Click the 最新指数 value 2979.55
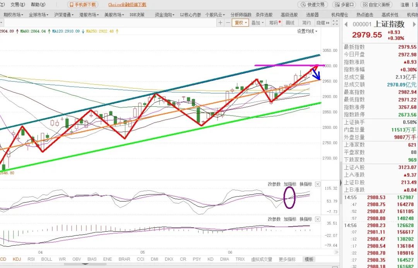The image size is (418, 268). pyautogui.click(x=407, y=47)
